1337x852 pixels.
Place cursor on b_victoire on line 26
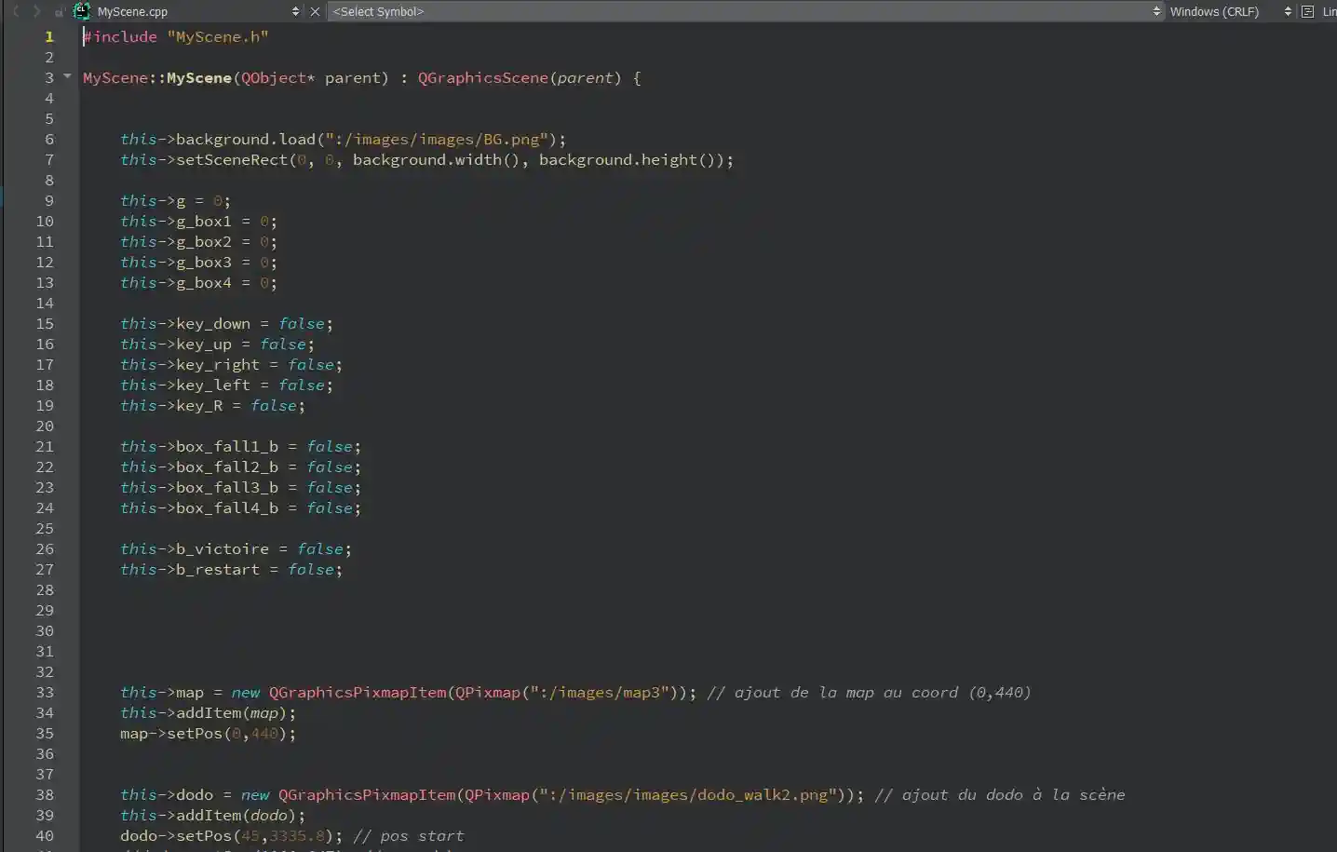222,548
